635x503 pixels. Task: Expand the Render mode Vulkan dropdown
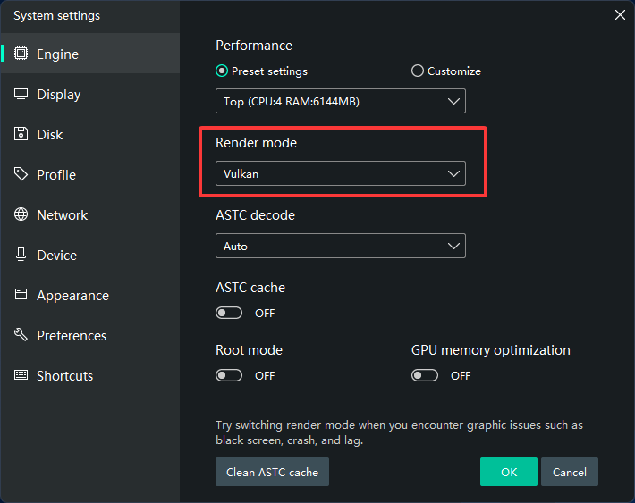click(x=340, y=174)
